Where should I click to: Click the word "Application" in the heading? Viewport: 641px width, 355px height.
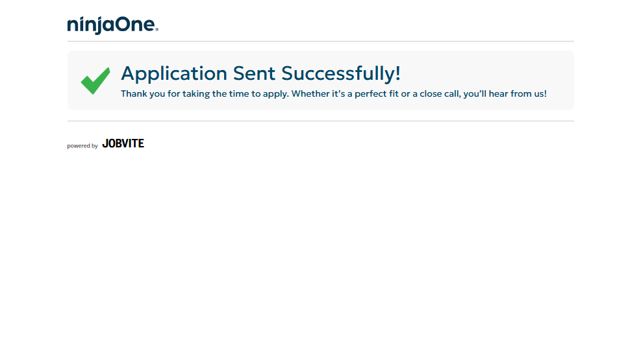(x=174, y=73)
